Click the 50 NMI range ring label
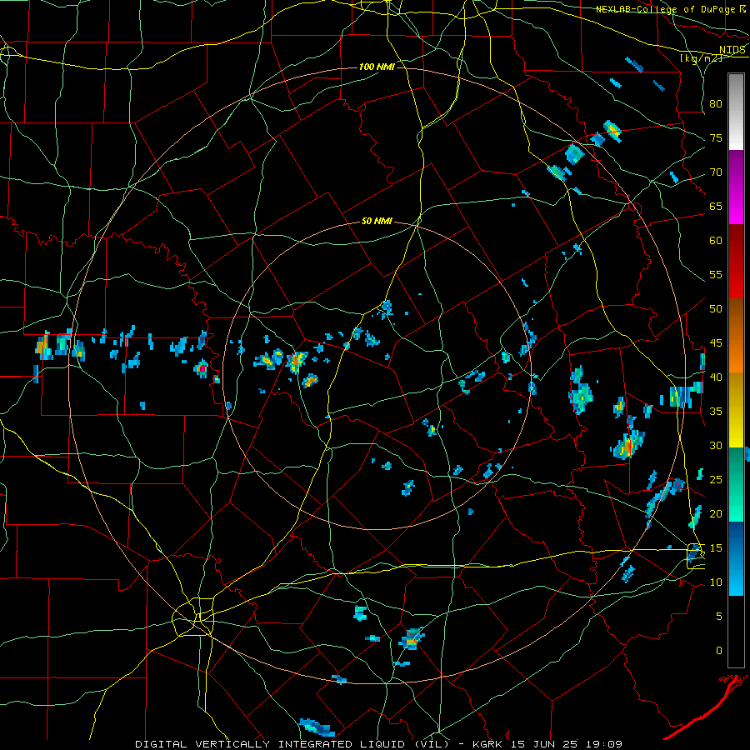Image resolution: width=750 pixels, height=750 pixels. tap(377, 221)
